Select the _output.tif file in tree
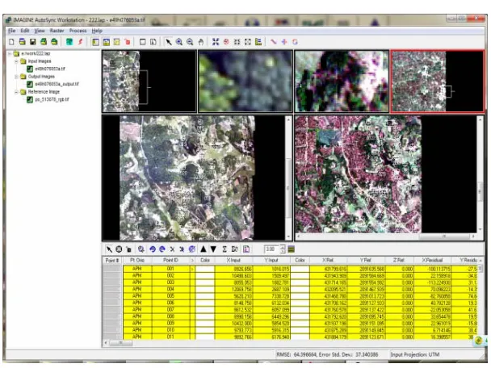Image resolution: width=491 pixels, height=368 pixels. pyautogui.click(x=57, y=84)
